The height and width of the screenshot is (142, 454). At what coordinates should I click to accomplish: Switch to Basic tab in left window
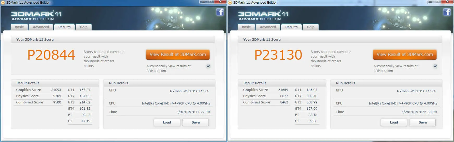pos(19,27)
